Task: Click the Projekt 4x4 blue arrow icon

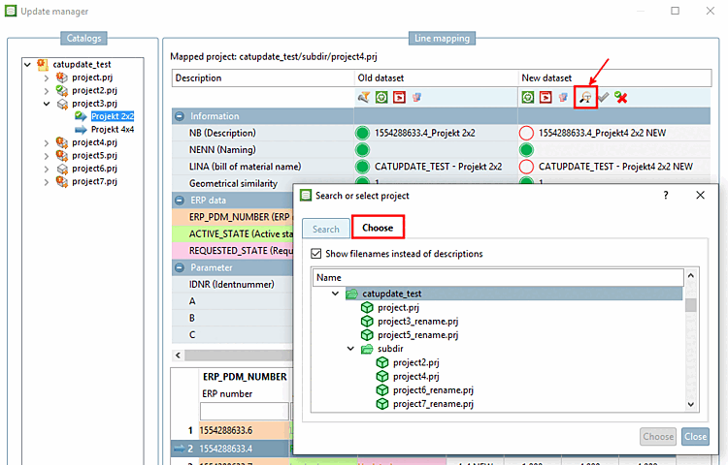Action: (81, 129)
